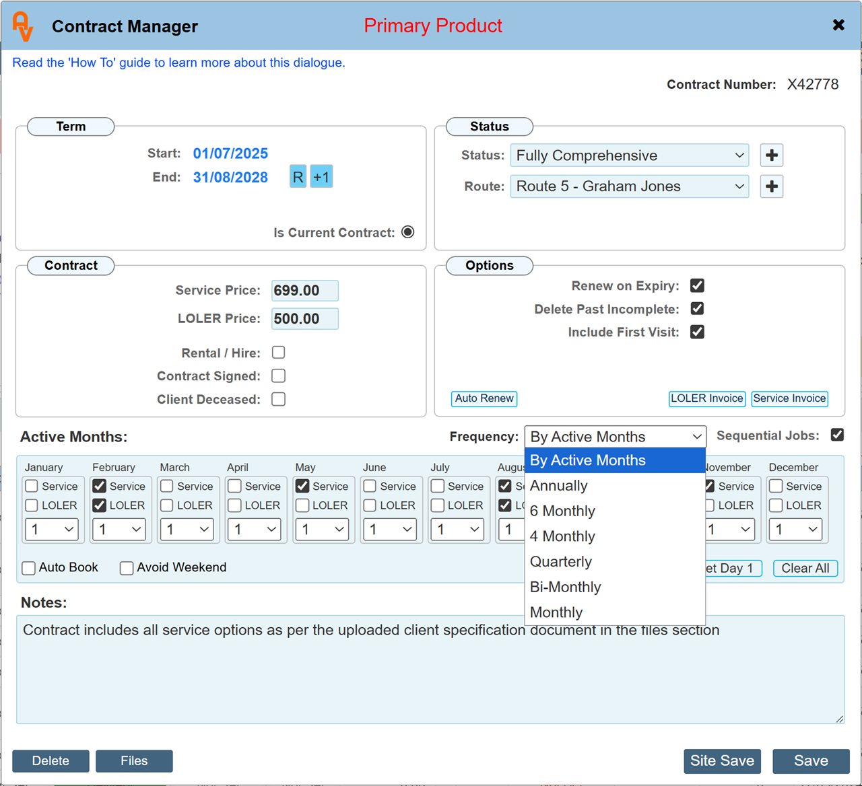The width and height of the screenshot is (862, 786).
Task: Check December LOLER checkbox
Action: 776,505
